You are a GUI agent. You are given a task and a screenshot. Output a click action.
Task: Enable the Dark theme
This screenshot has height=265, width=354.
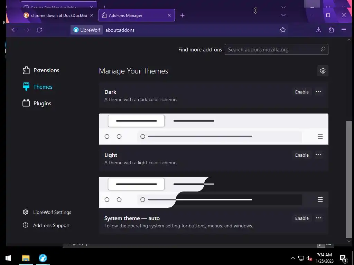[302, 92]
